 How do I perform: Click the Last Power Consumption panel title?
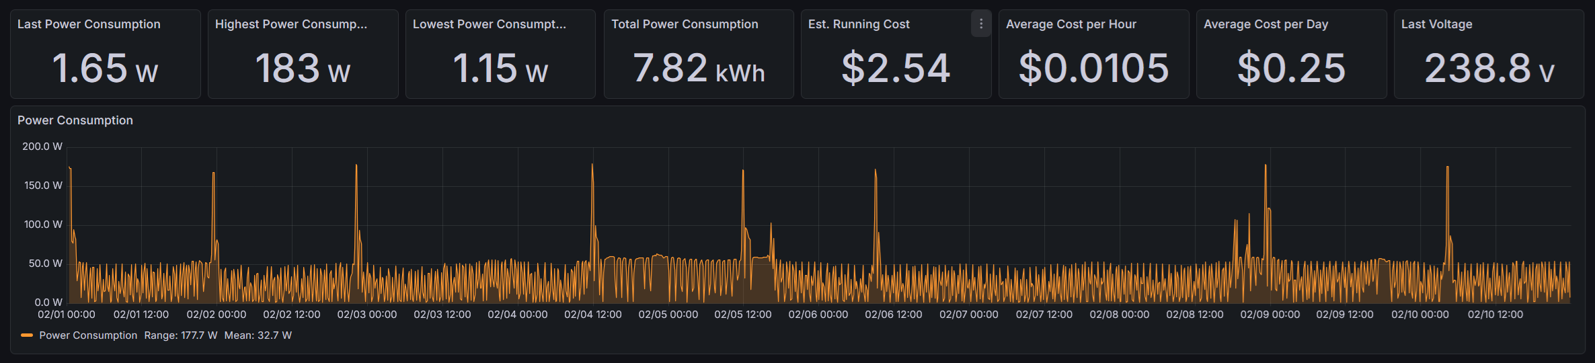click(x=89, y=24)
